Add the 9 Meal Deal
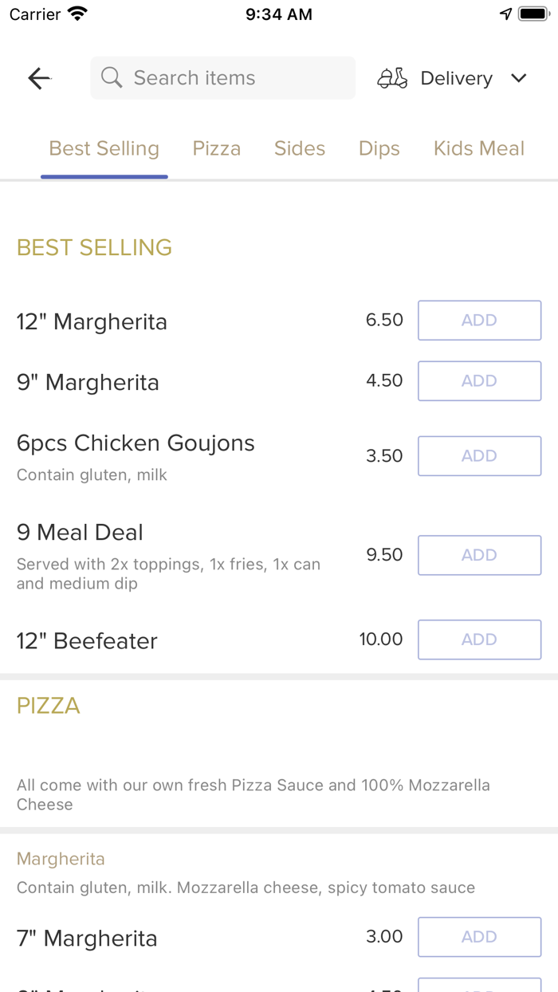The width and height of the screenshot is (558, 992). [479, 555]
